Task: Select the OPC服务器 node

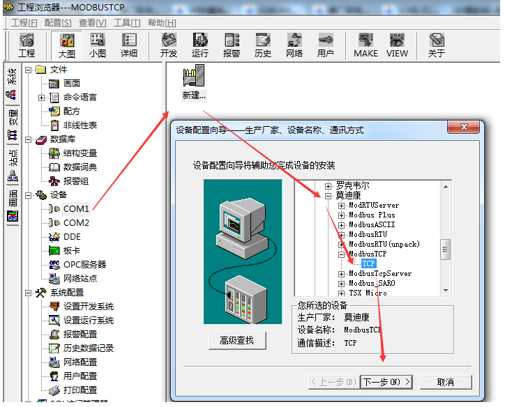Action: tap(84, 264)
